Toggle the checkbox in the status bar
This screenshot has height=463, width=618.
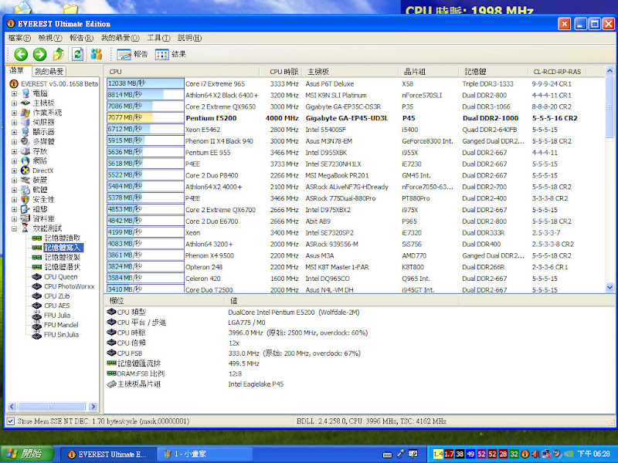[10, 422]
